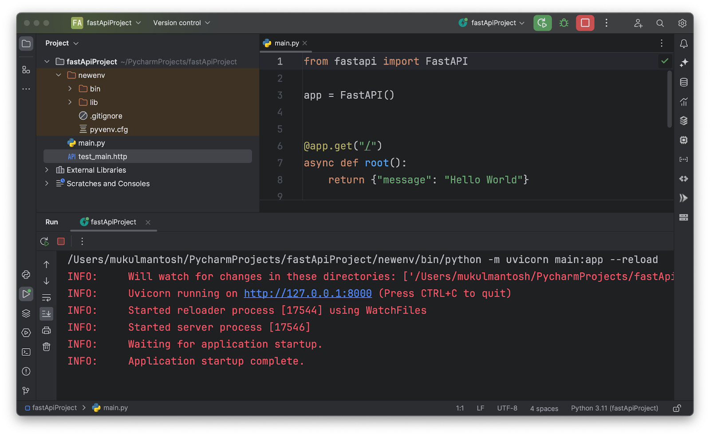Viewport: 710px width, 436px height.
Task: Open Services tool window icon
Action: (26, 333)
